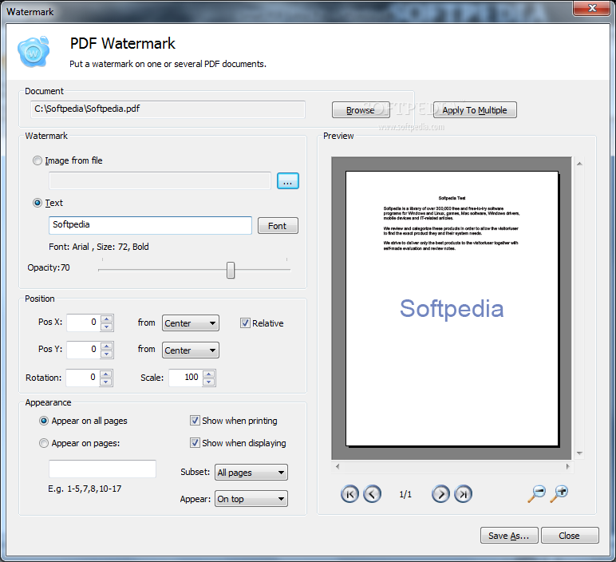Decrease Pos X value with down arrow
The image size is (616, 562).
point(107,327)
